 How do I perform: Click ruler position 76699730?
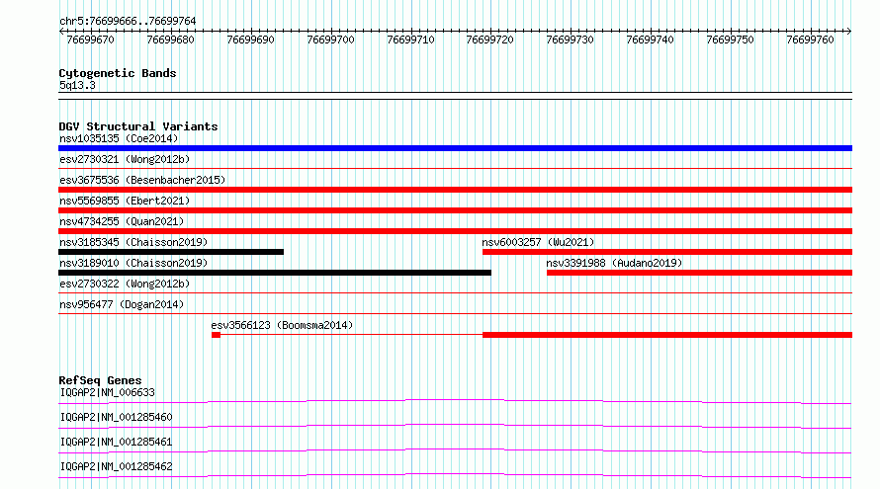(571, 40)
